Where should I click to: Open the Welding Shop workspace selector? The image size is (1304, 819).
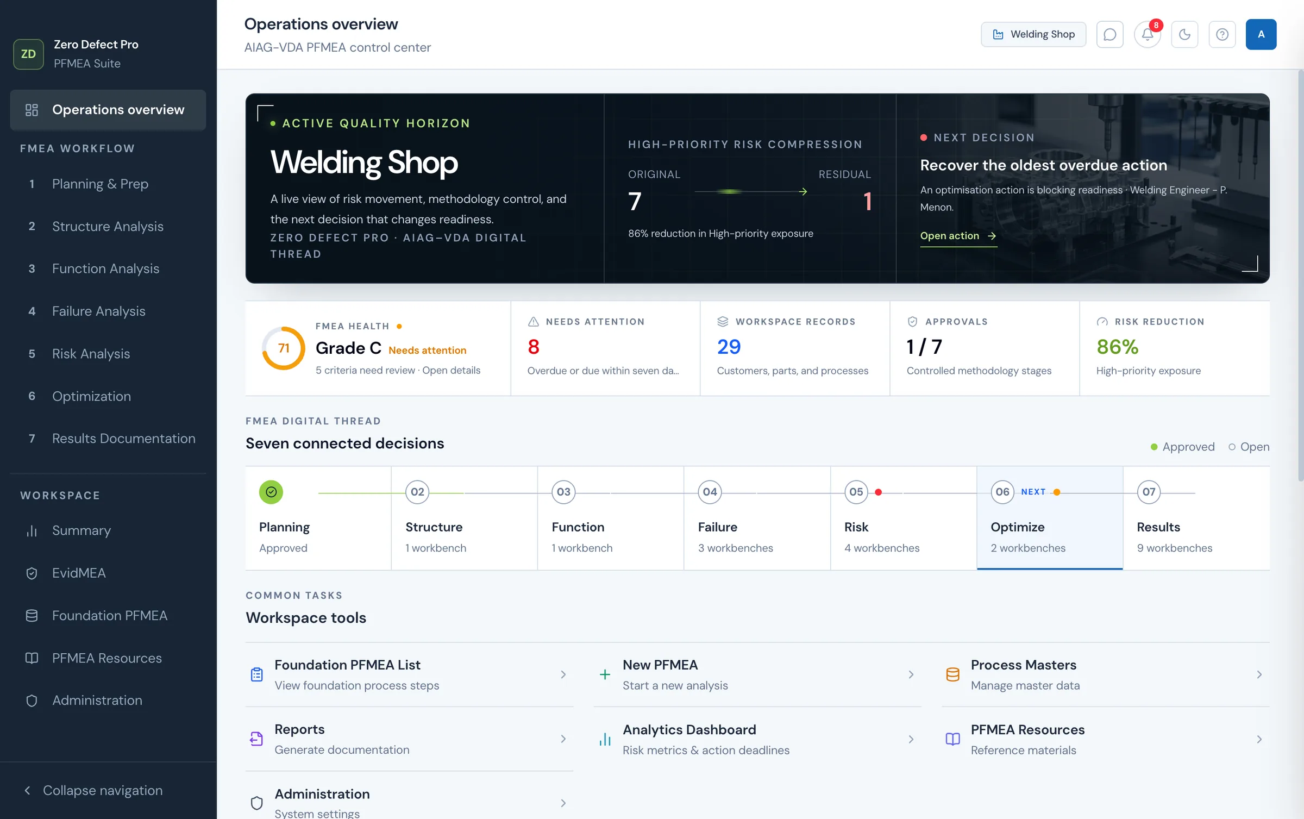pos(1033,34)
